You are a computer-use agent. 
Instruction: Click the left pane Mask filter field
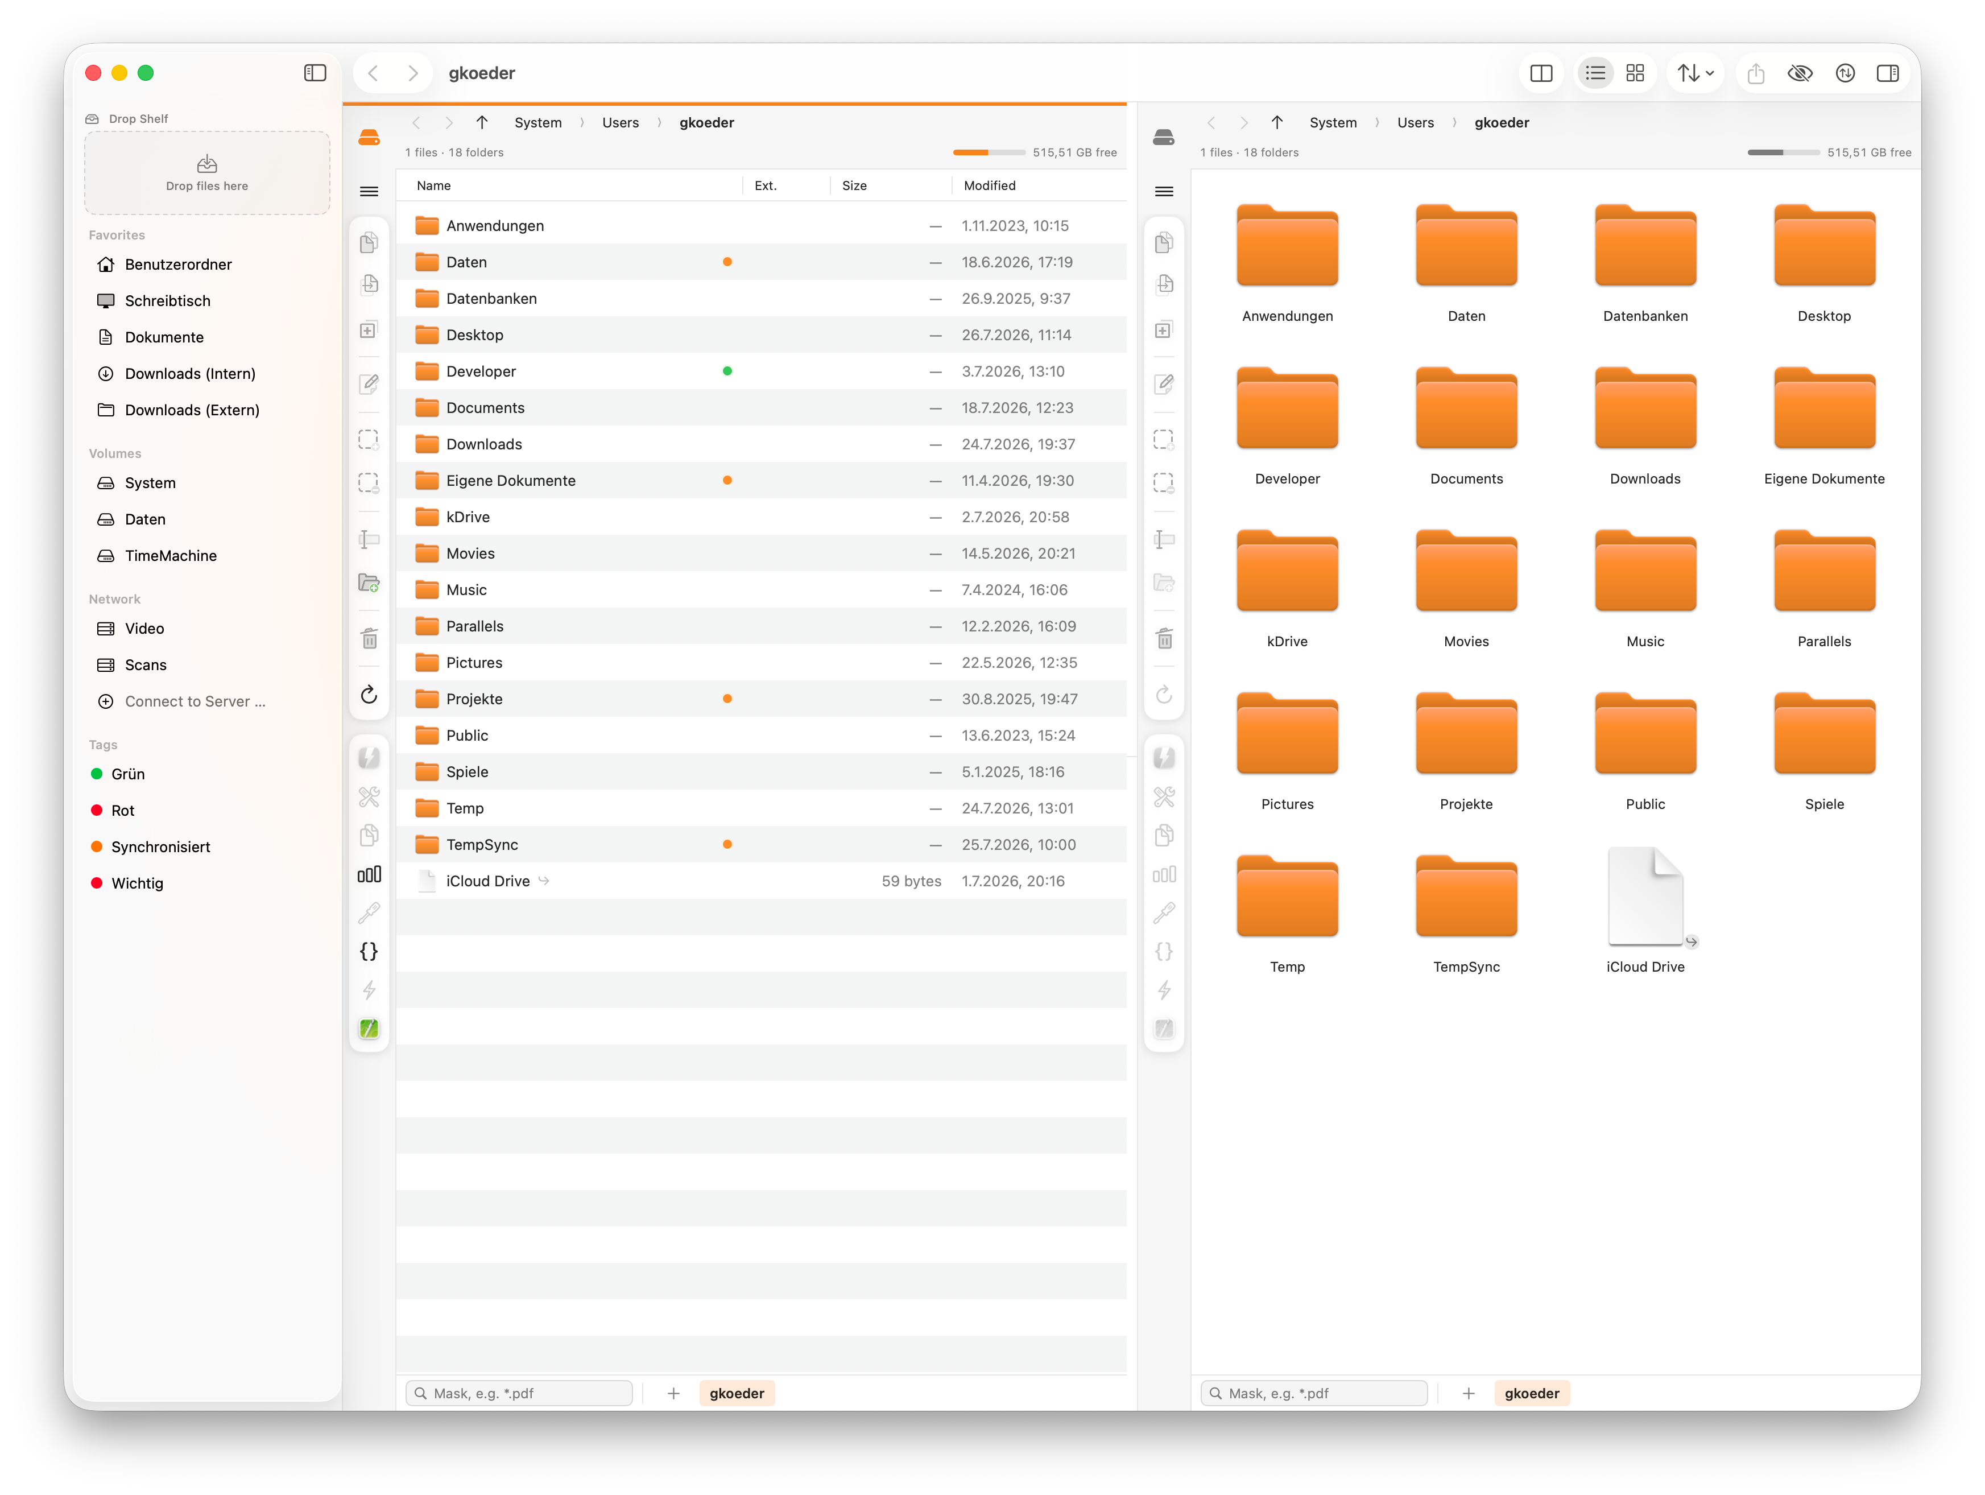[520, 1393]
